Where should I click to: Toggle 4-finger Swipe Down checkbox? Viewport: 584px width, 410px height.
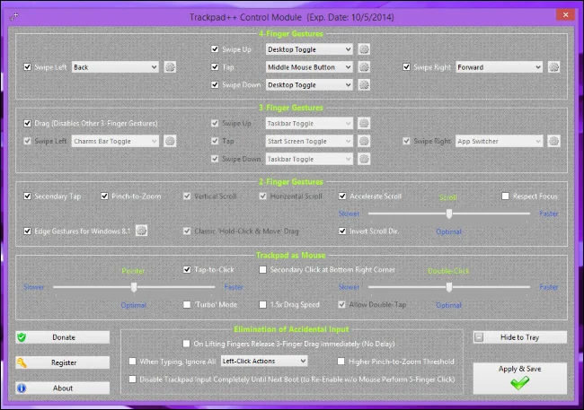(x=215, y=85)
